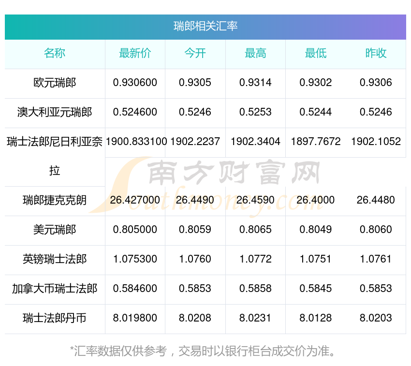Click the 瑞郎相关汇率 table title
Viewport: 411px width, 366px height.
pos(205,26)
